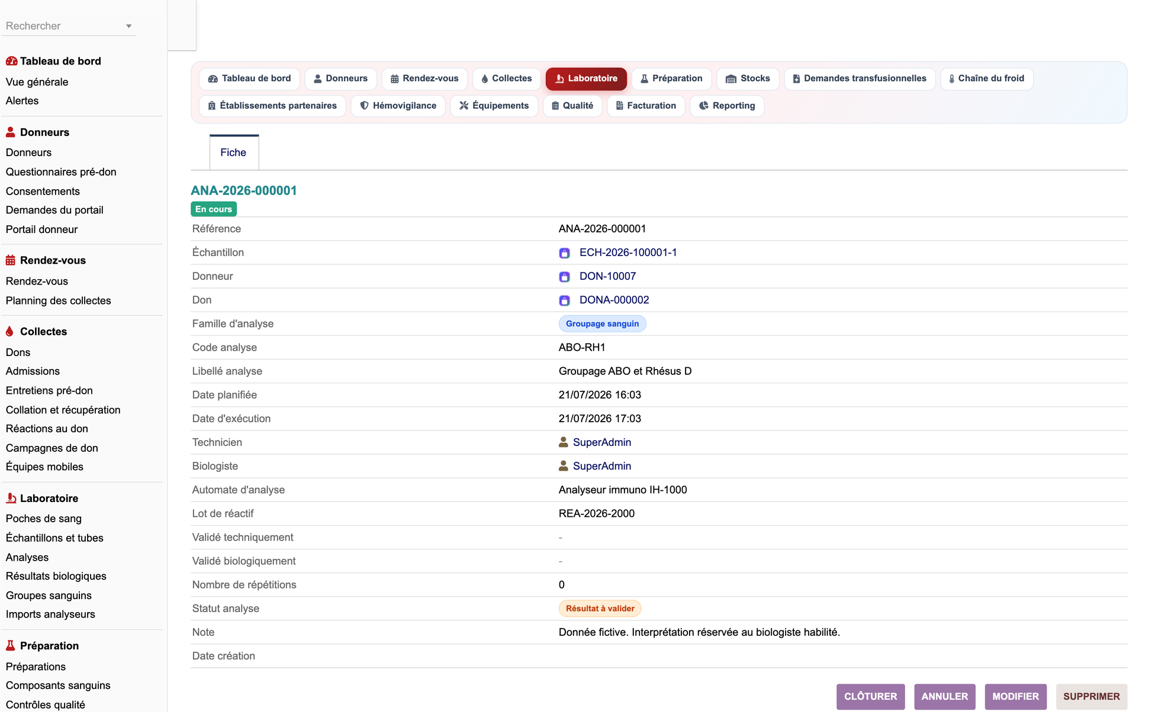Viewport: 1152px width, 712px height.
Task: Open Groupes sanguins in sidebar
Action: click(x=49, y=596)
